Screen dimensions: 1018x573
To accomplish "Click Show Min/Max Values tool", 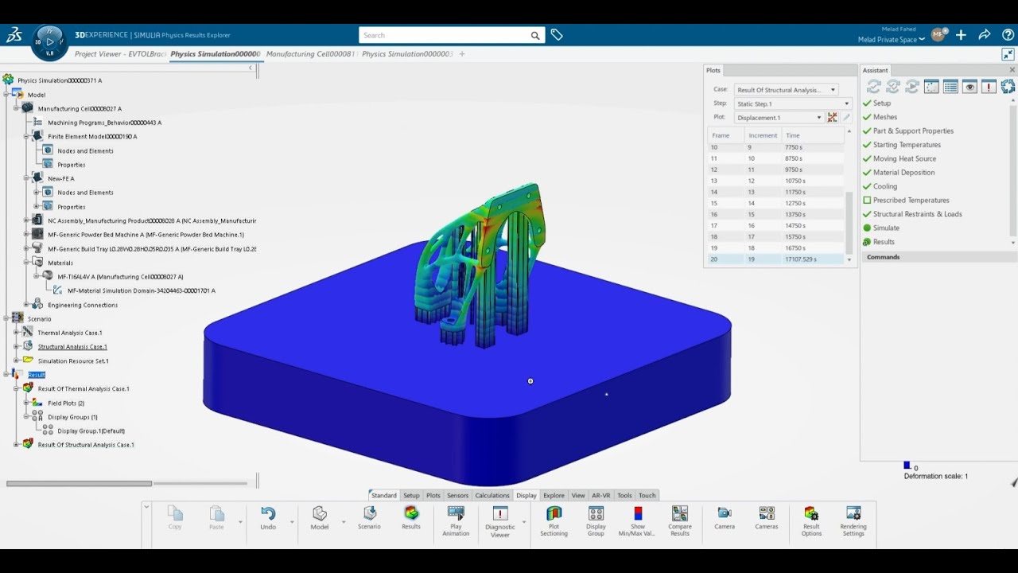I will click(638, 521).
